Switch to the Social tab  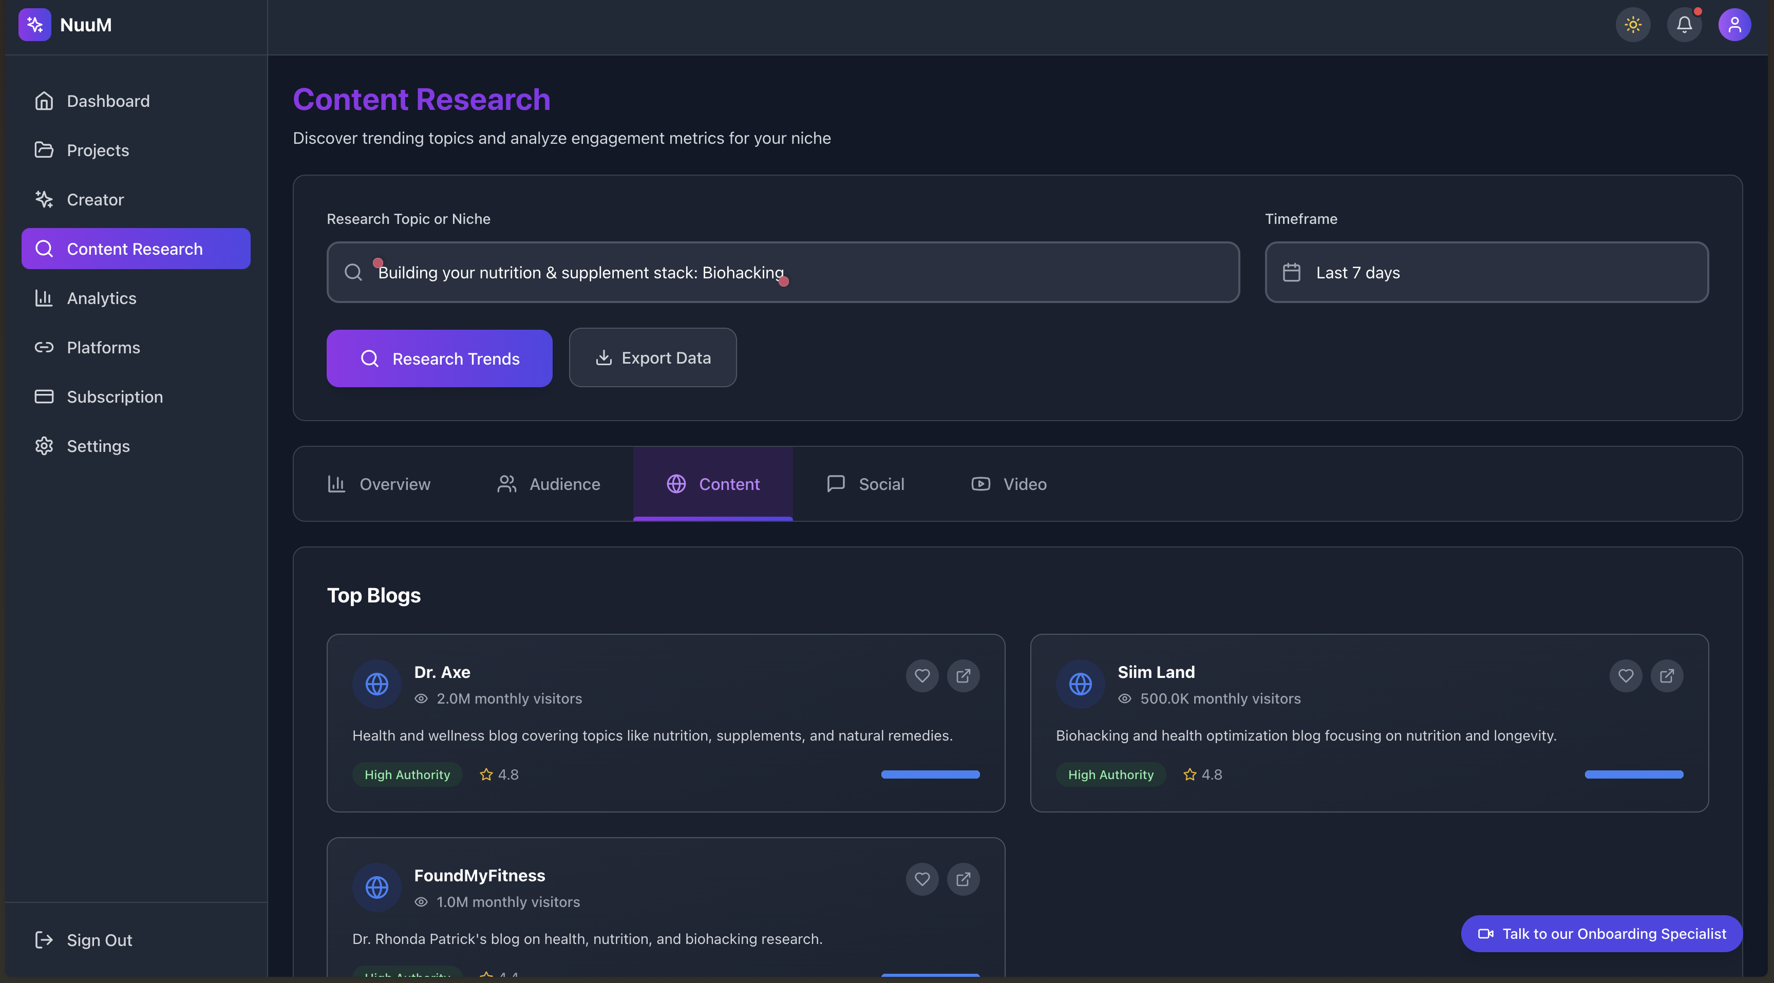866,484
